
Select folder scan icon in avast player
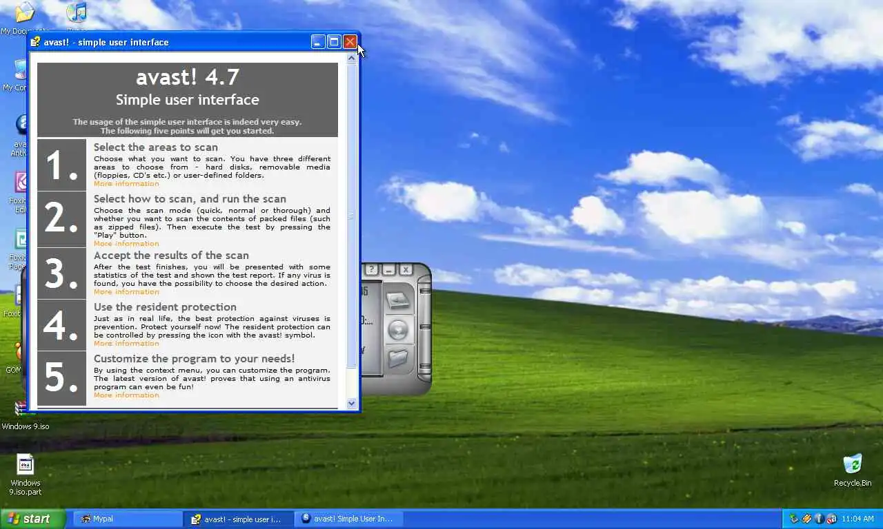pos(398,359)
